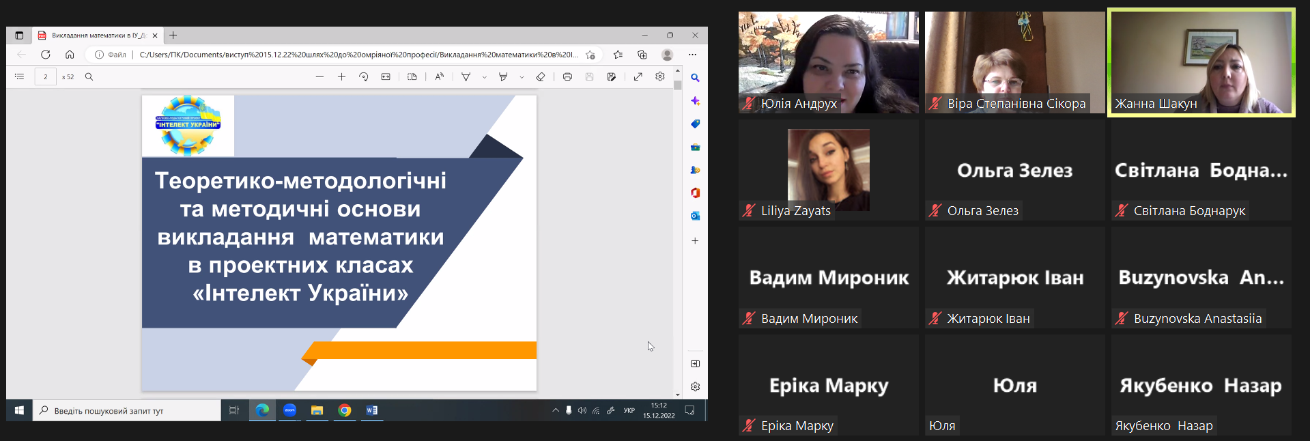
Task: Start Read aloud in PDF toolbar
Action: [x=439, y=76]
